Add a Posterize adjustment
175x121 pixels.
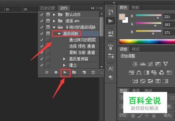pos(143,81)
